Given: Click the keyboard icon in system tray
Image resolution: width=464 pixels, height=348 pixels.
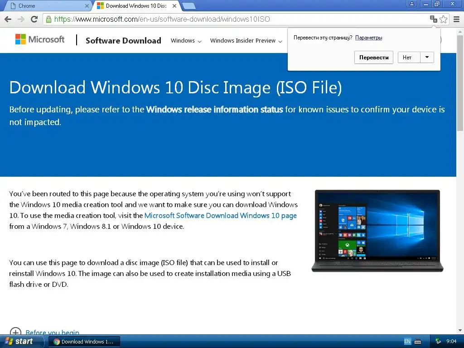Looking at the screenshot, I should [x=418, y=342].
